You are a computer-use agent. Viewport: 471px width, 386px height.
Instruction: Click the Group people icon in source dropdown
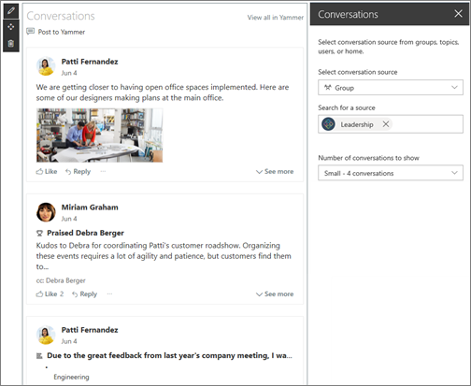(x=328, y=88)
